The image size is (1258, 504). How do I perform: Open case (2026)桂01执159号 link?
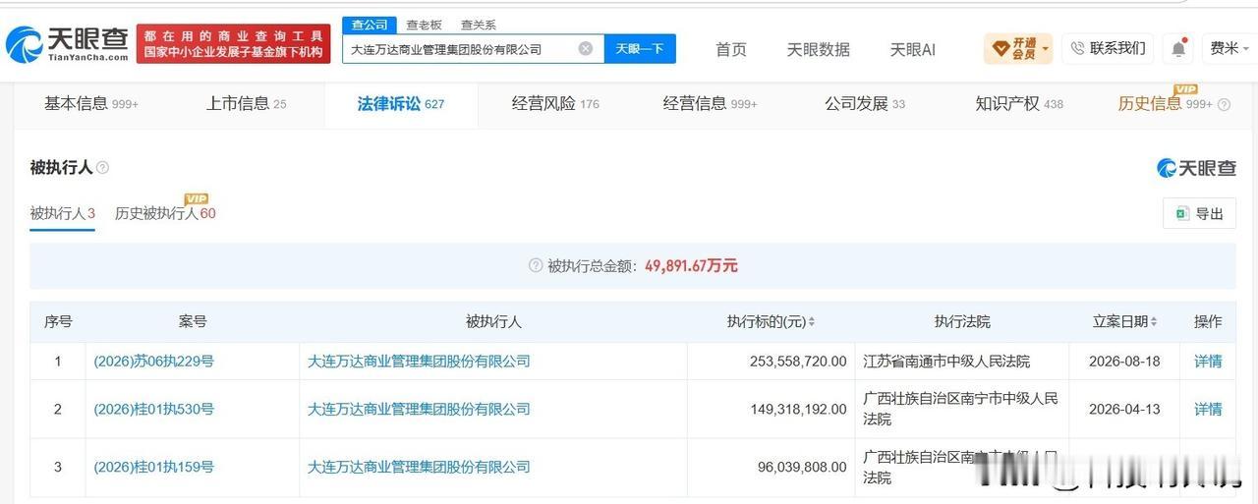point(153,467)
